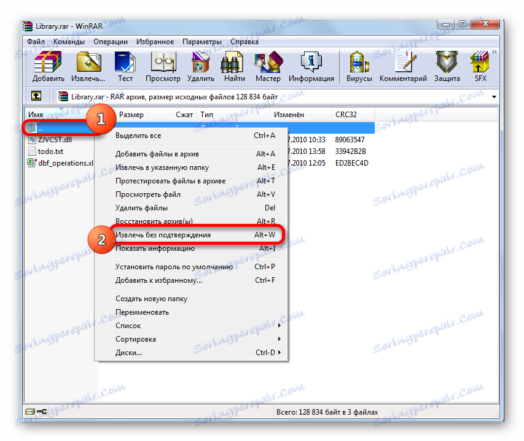Choose Просмотреть файл menu entry
The height and width of the screenshot is (441, 524).
click(200, 194)
